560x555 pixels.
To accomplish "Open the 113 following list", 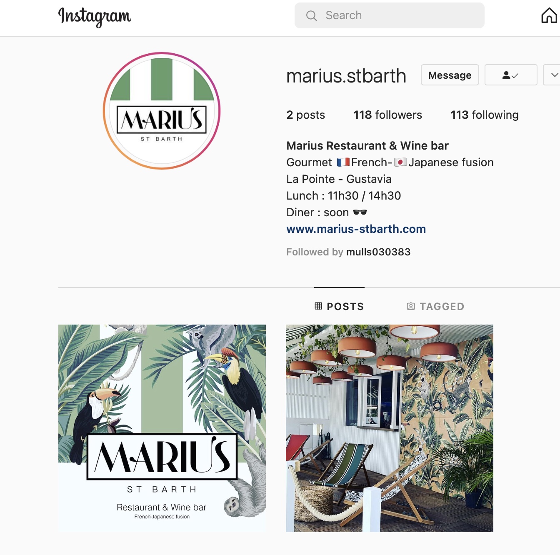I will (x=485, y=115).
